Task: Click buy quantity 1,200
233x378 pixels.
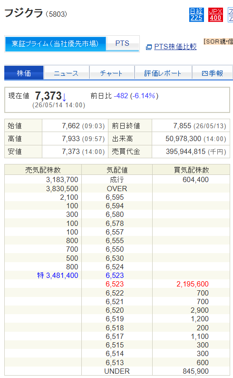Action: point(200,319)
